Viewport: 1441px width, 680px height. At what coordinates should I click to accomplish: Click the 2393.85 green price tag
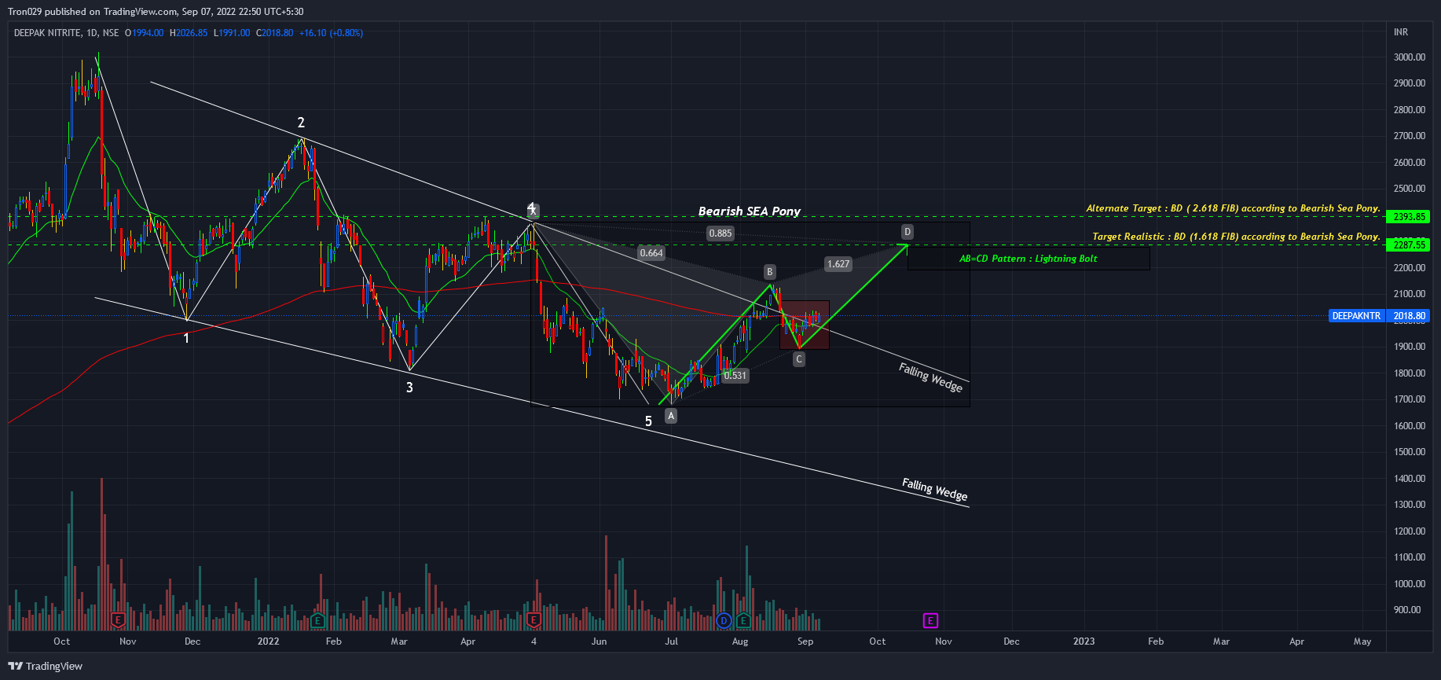click(x=1410, y=217)
